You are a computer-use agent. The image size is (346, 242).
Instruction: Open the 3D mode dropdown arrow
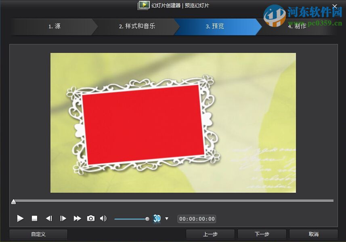tap(166, 219)
